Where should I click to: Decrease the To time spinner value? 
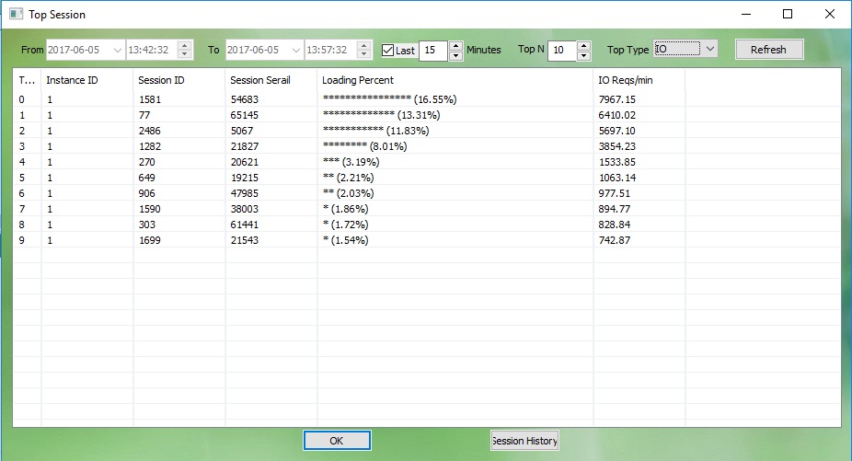click(364, 55)
